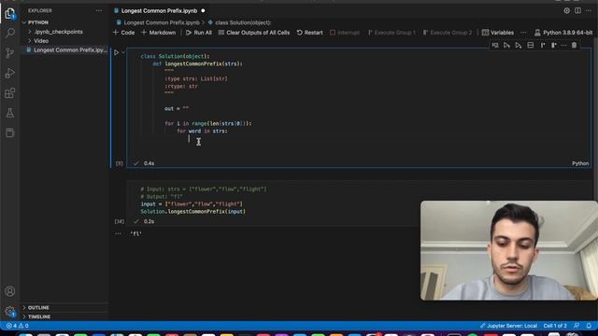
Task: Open the Jupyter notebook activity bar icon
Action: click(10, 133)
